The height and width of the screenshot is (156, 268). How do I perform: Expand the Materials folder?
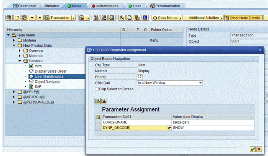coord(20,56)
